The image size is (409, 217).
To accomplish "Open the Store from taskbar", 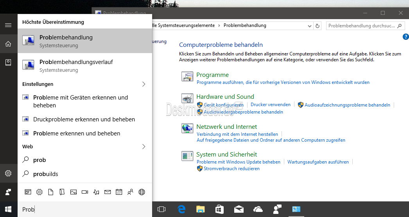I will click(x=219, y=209).
